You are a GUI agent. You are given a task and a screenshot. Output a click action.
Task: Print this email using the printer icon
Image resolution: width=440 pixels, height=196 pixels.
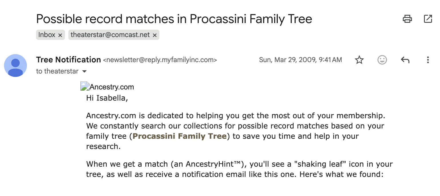[x=407, y=19]
